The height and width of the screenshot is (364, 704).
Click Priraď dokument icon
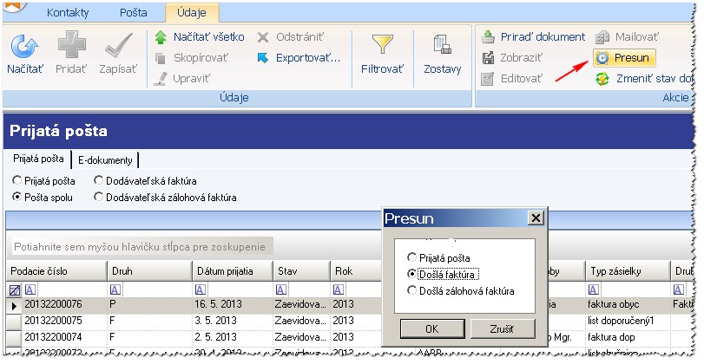click(x=488, y=36)
